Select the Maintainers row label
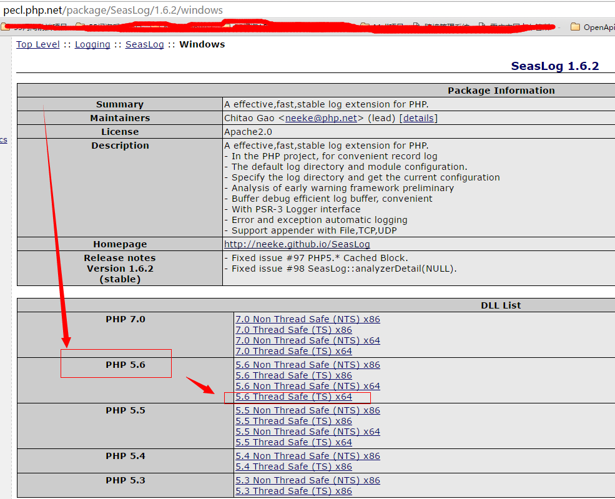Screen dimensions: 615x499 pos(120,118)
